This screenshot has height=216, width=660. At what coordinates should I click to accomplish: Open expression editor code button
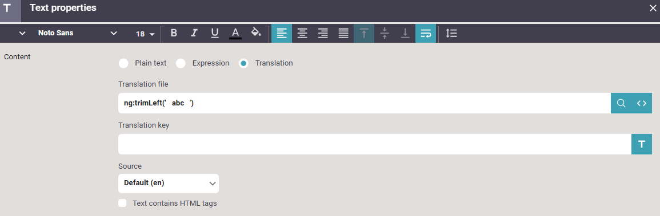pyautogui.click(x=642, y=103)
